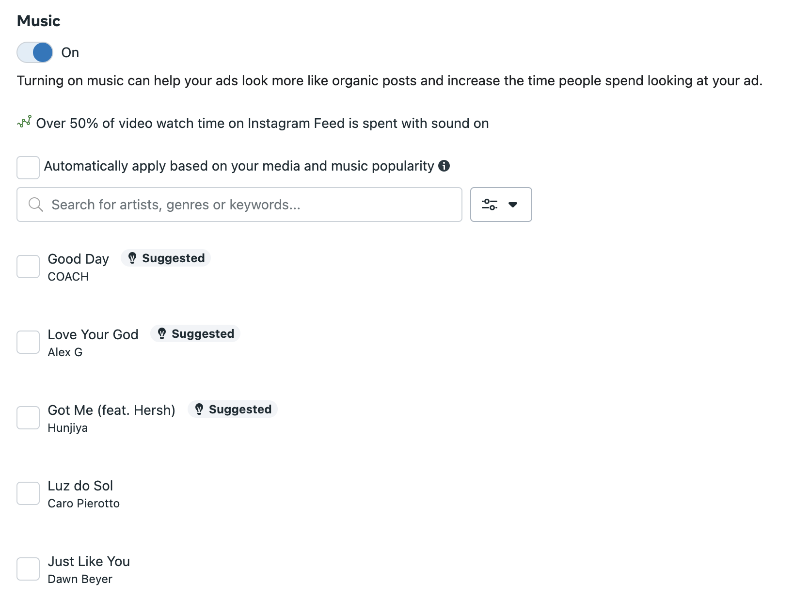Viewport: 794px width, 599px height.
Task: Enable automatically apply music checkbox
Action: click(x=28, y=168)
